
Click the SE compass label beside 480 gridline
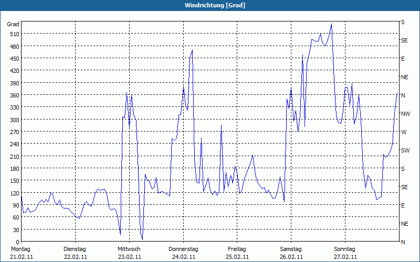404,41
